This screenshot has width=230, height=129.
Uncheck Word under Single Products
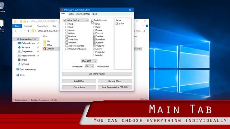click(94, 24)
